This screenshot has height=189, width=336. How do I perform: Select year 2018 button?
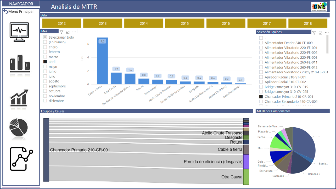point(308,23)
